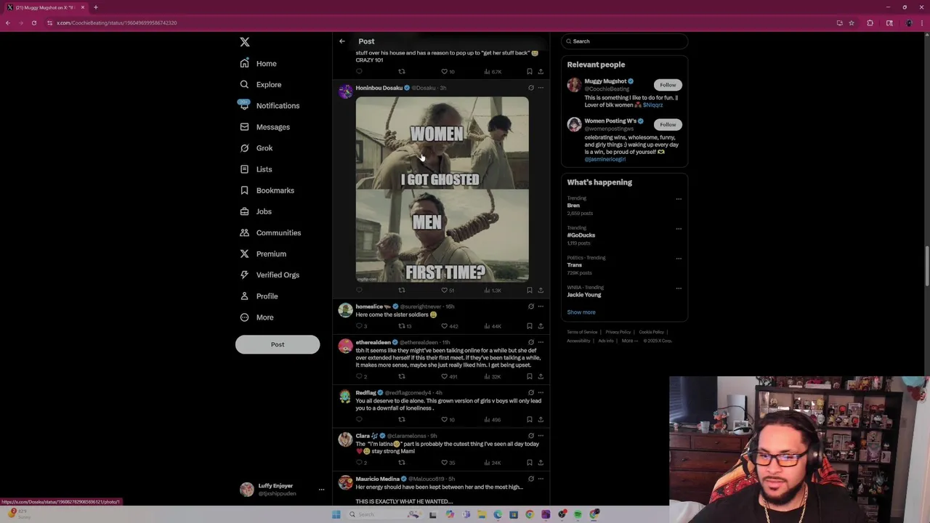Reply to homeslice's post

pos(359,326)
